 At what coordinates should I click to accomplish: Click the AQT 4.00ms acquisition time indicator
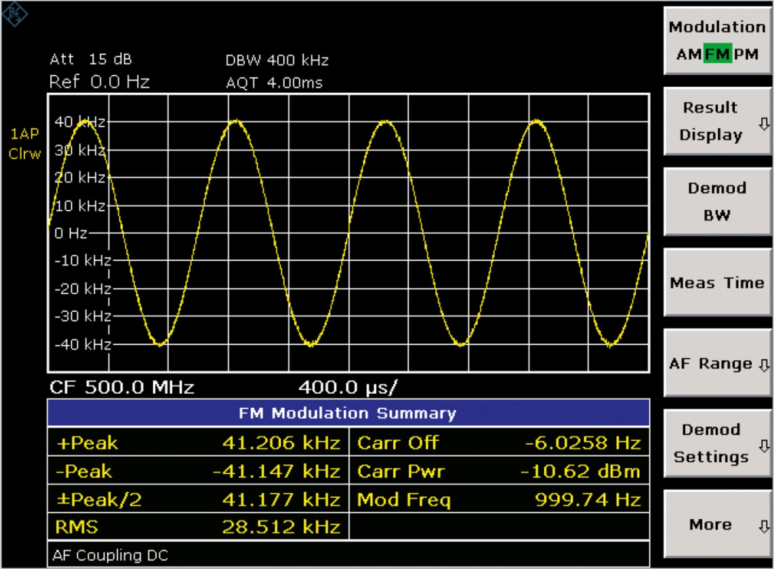(272, 82)
